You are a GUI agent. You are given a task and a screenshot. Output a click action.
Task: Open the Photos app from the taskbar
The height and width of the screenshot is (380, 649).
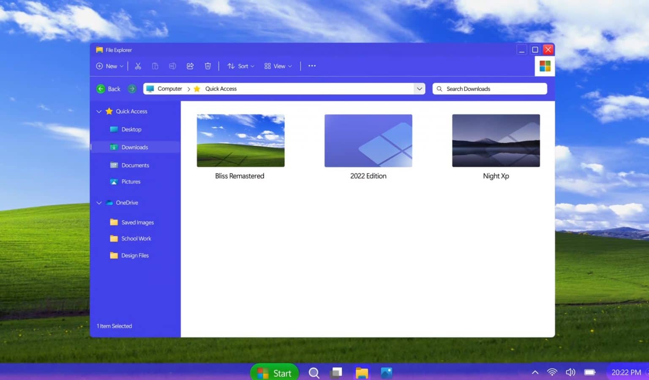[x=386, y=373]
